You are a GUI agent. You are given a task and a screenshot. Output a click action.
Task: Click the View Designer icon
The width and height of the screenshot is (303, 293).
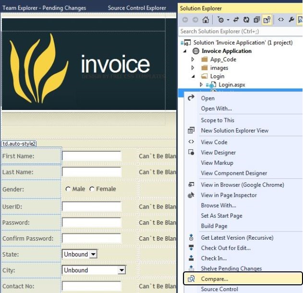coord(191,152)
